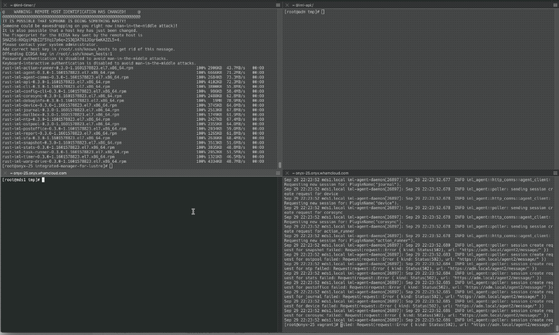Click the close cross on the bottom-left onyx-25 pane
Image resolution: width=559 pixels, height=335 pixels.
click(4, 172)
